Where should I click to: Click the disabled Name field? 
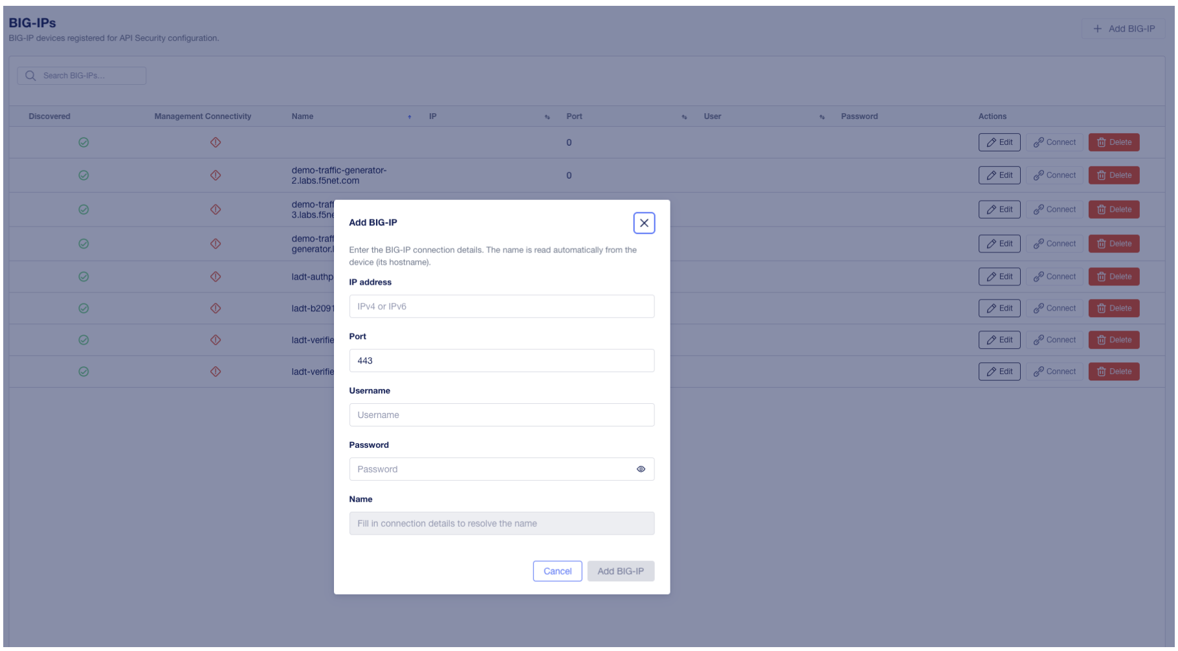point(501,524)
